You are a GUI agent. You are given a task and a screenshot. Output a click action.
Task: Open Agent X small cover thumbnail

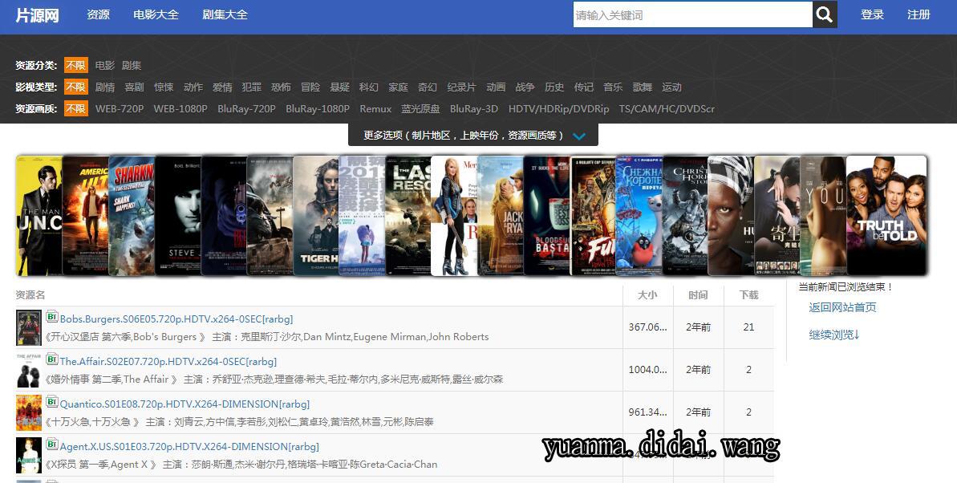(x=29, y=456)
